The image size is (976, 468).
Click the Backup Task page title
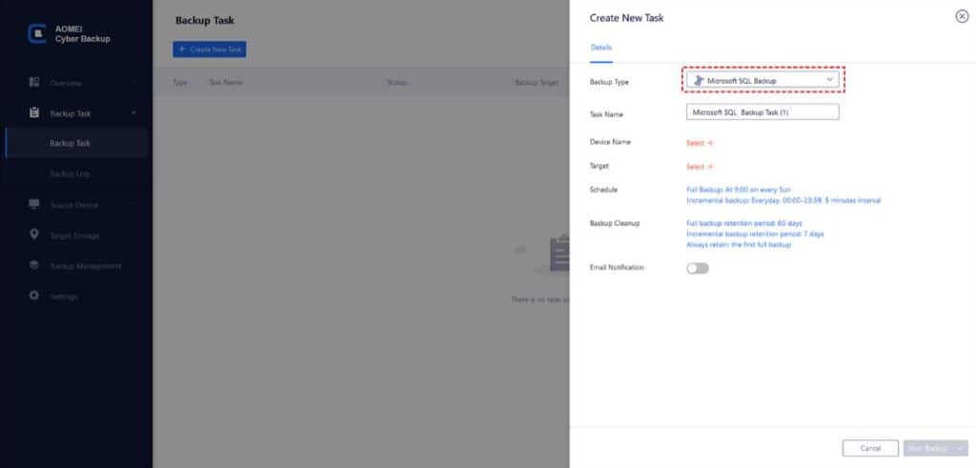[x=205, y=21]
